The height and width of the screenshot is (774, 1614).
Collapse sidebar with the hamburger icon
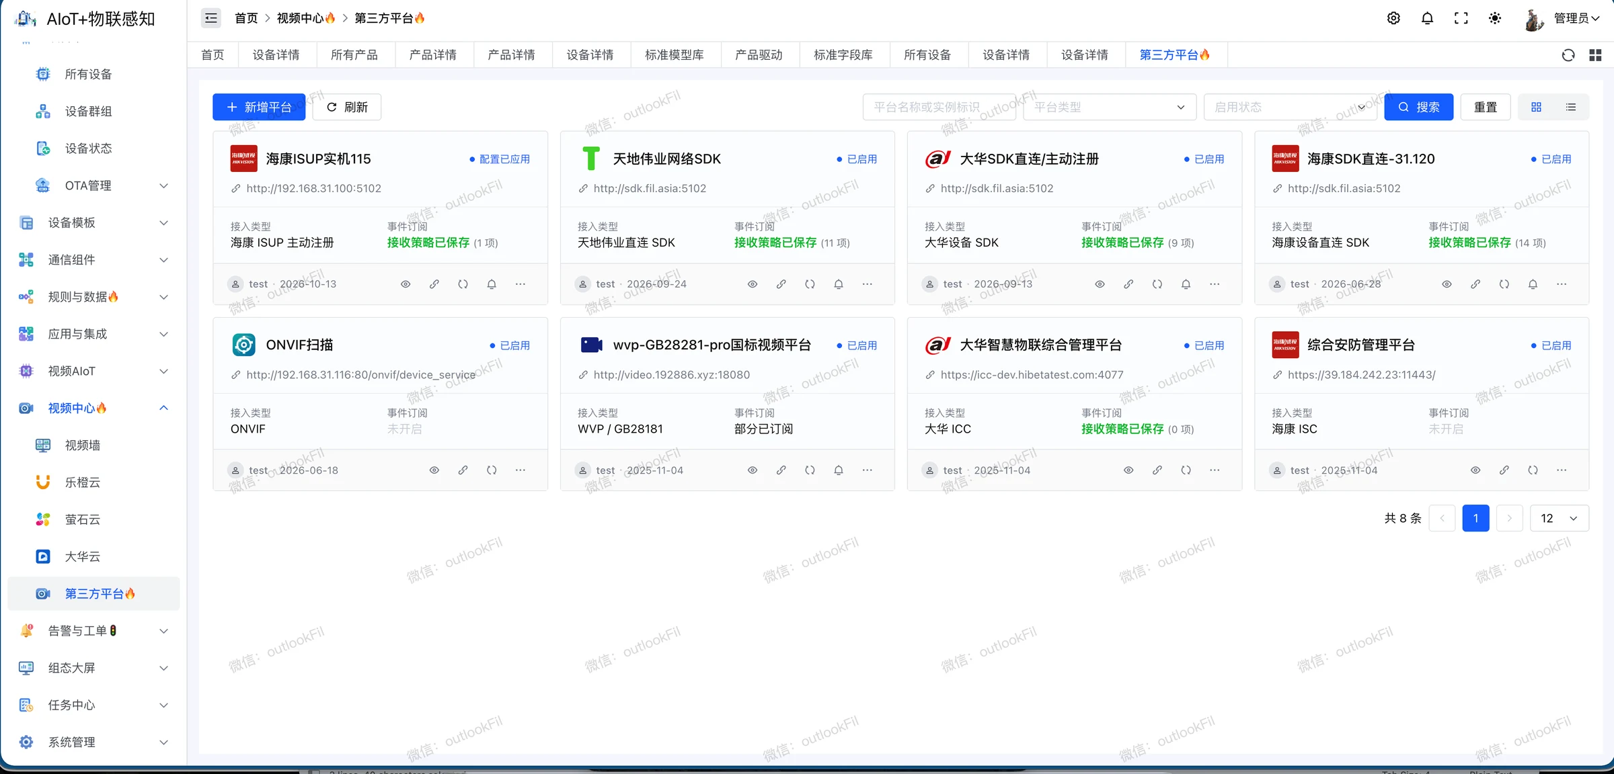click(211, 18)
